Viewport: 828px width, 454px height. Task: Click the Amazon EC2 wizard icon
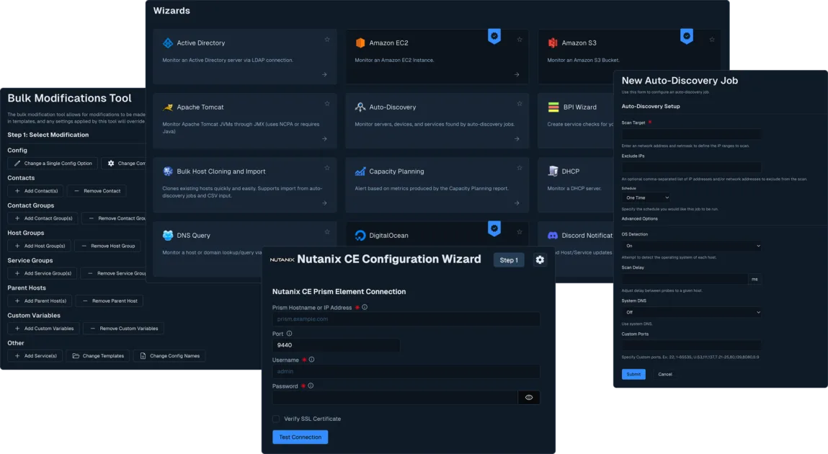pos(360,43)
